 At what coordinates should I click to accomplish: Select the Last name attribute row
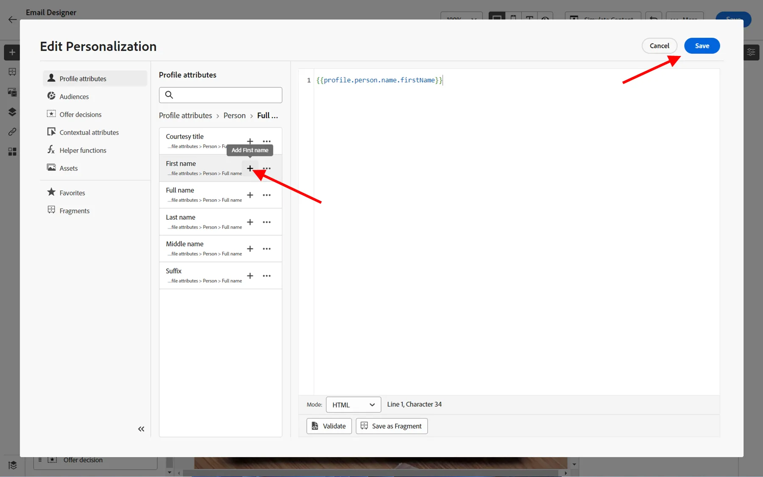[x=220, y=222]
